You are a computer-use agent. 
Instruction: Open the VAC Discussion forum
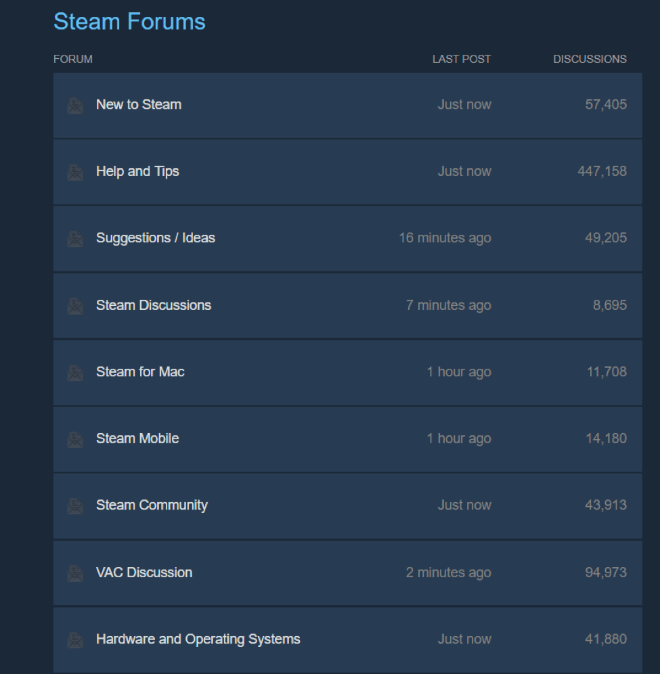144,572
